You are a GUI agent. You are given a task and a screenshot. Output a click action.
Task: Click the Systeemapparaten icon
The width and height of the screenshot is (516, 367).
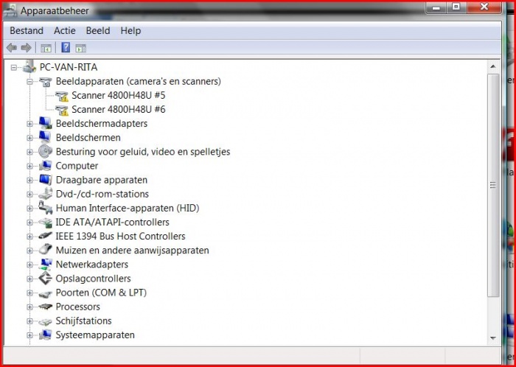coord(45,335)
